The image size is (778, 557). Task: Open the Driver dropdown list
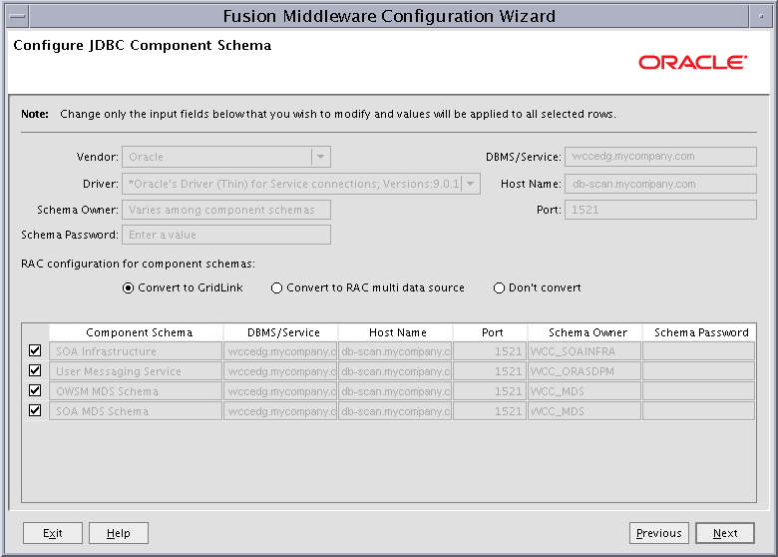(471, 184)
